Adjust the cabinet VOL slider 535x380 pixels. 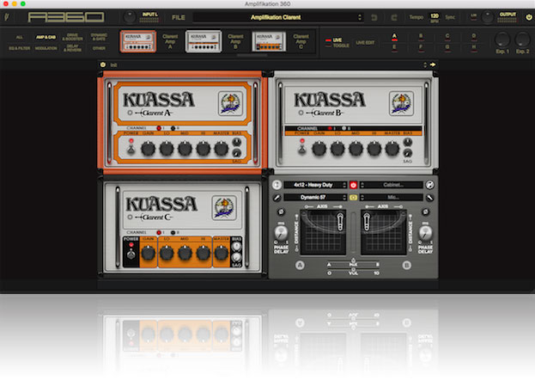[352, 273]
